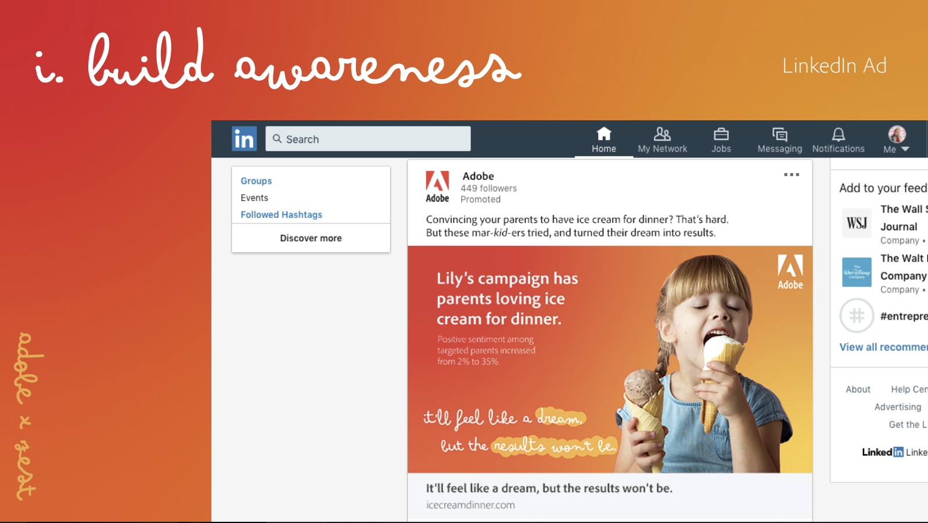Open the #entrepreneurship hashtag suggestion
This screenshot has height=523, width=928.
coord(904,316)
